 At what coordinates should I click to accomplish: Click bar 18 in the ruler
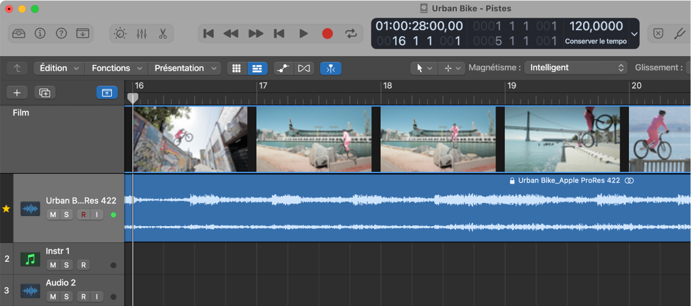387,86
